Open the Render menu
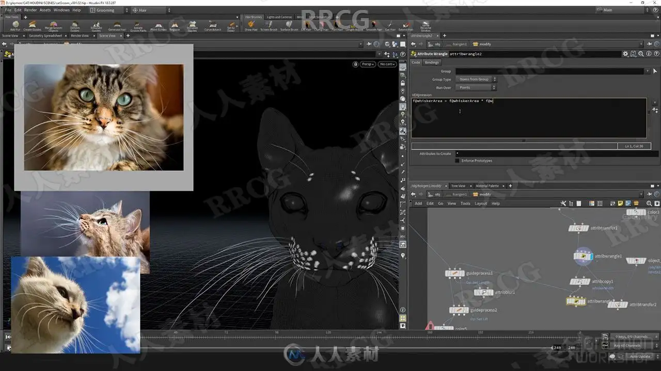Screen dimensions: 661x371 (30, 10)
